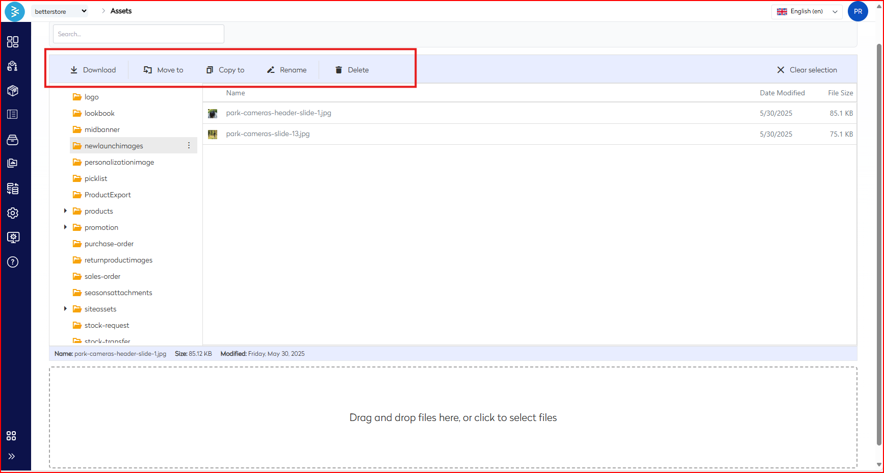884x473 pixels.
Task: Expand the promotion folder arrow
Action: click(x=65, y=227)
